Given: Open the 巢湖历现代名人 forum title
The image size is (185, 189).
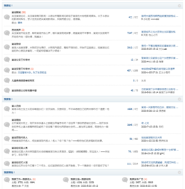Looking at the screenshot, I should point(19,137).
